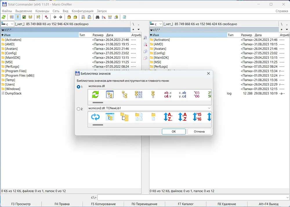Click the F7 Каталог button
290x207 pixels.
tap(186, 204)
